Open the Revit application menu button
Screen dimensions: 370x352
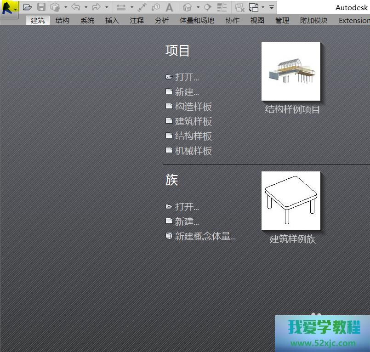pos(9,8)
